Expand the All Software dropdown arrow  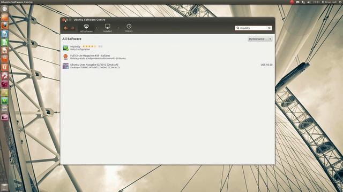point(96,28)
